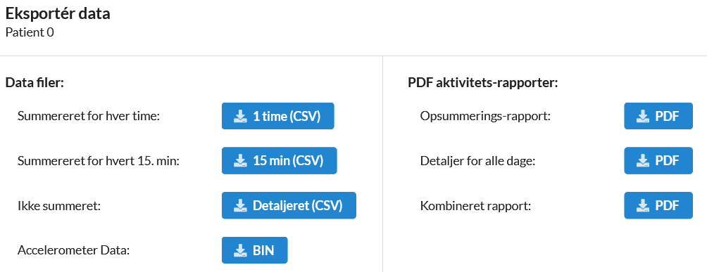Click the Eksportér data heading
Screen dimensions: 707x272
(58, 14)
